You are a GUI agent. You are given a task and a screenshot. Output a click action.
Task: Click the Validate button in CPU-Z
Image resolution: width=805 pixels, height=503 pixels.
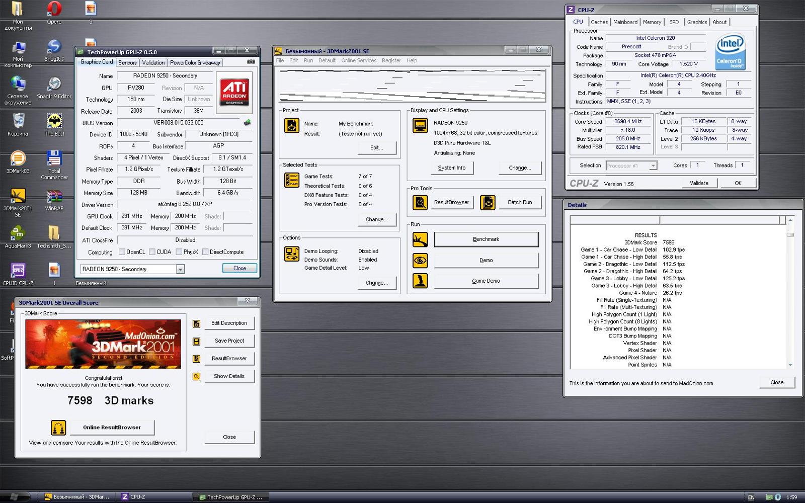click(x=699, y=183)
